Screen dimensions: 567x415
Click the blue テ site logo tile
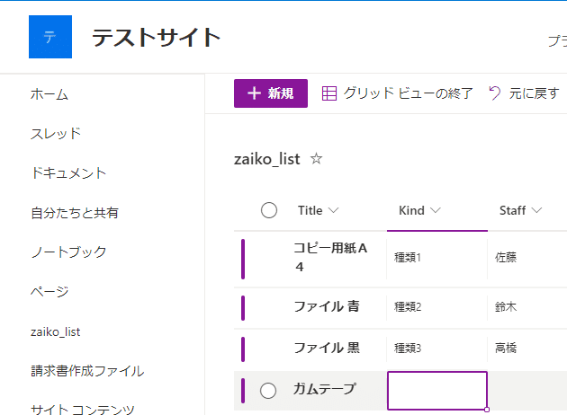point(50,37)
